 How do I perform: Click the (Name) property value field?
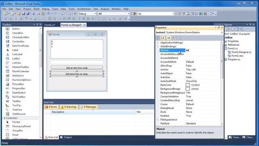pyautogui.click(x=203, y=50)
